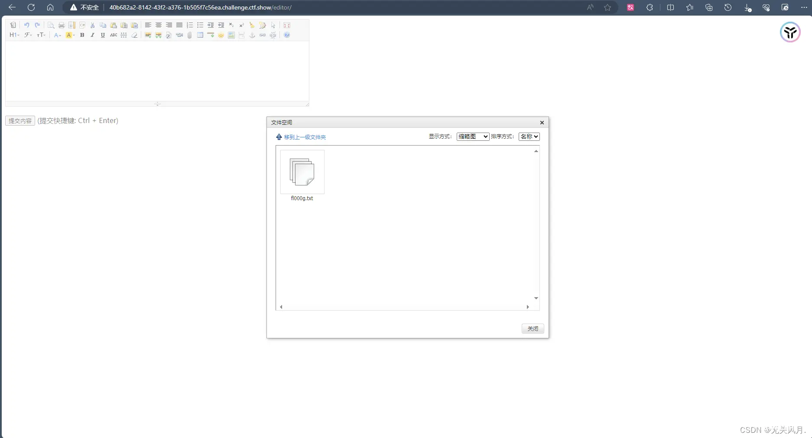Open the paperclip insert file tool
Screen dimensions: 812x438
pyautogui.click(x=189, y=35)
